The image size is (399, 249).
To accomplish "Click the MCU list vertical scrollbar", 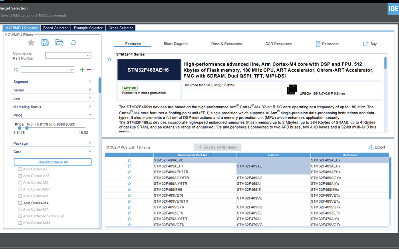I will tap(390, 178).
